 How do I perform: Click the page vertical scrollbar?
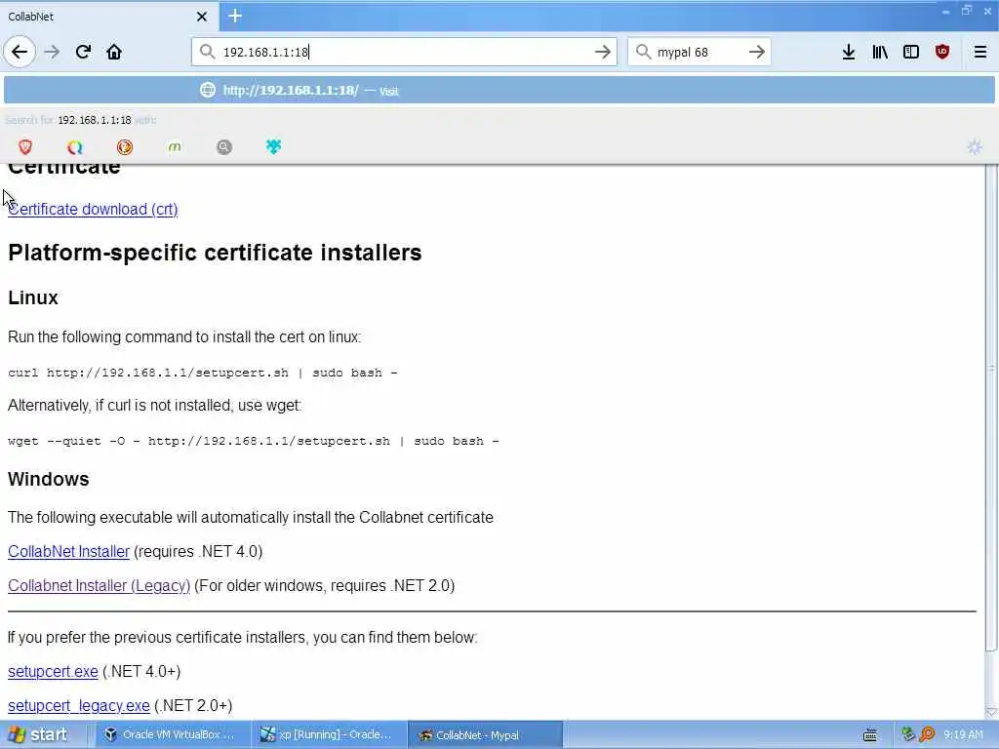(991, 408)
